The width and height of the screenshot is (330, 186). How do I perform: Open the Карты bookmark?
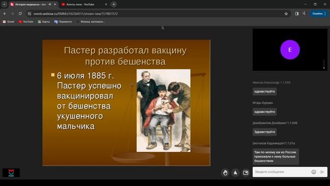(44, 22)
